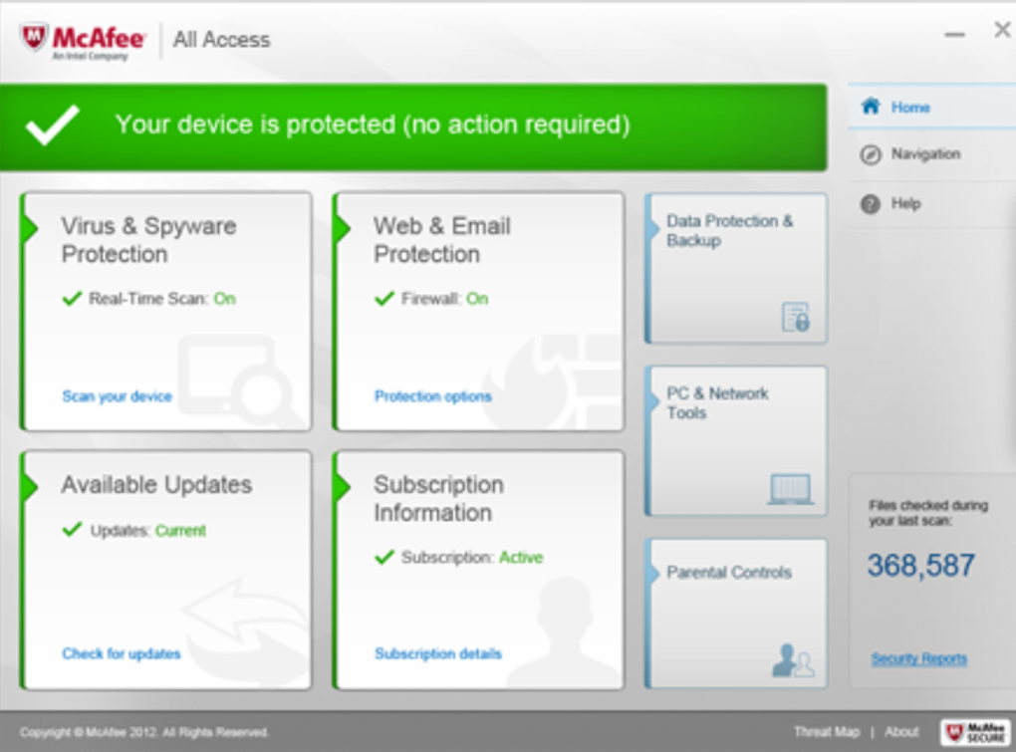The image size is (1016, 752).
Task: Open the Parental Controls tile
Action: coord(737,613)
